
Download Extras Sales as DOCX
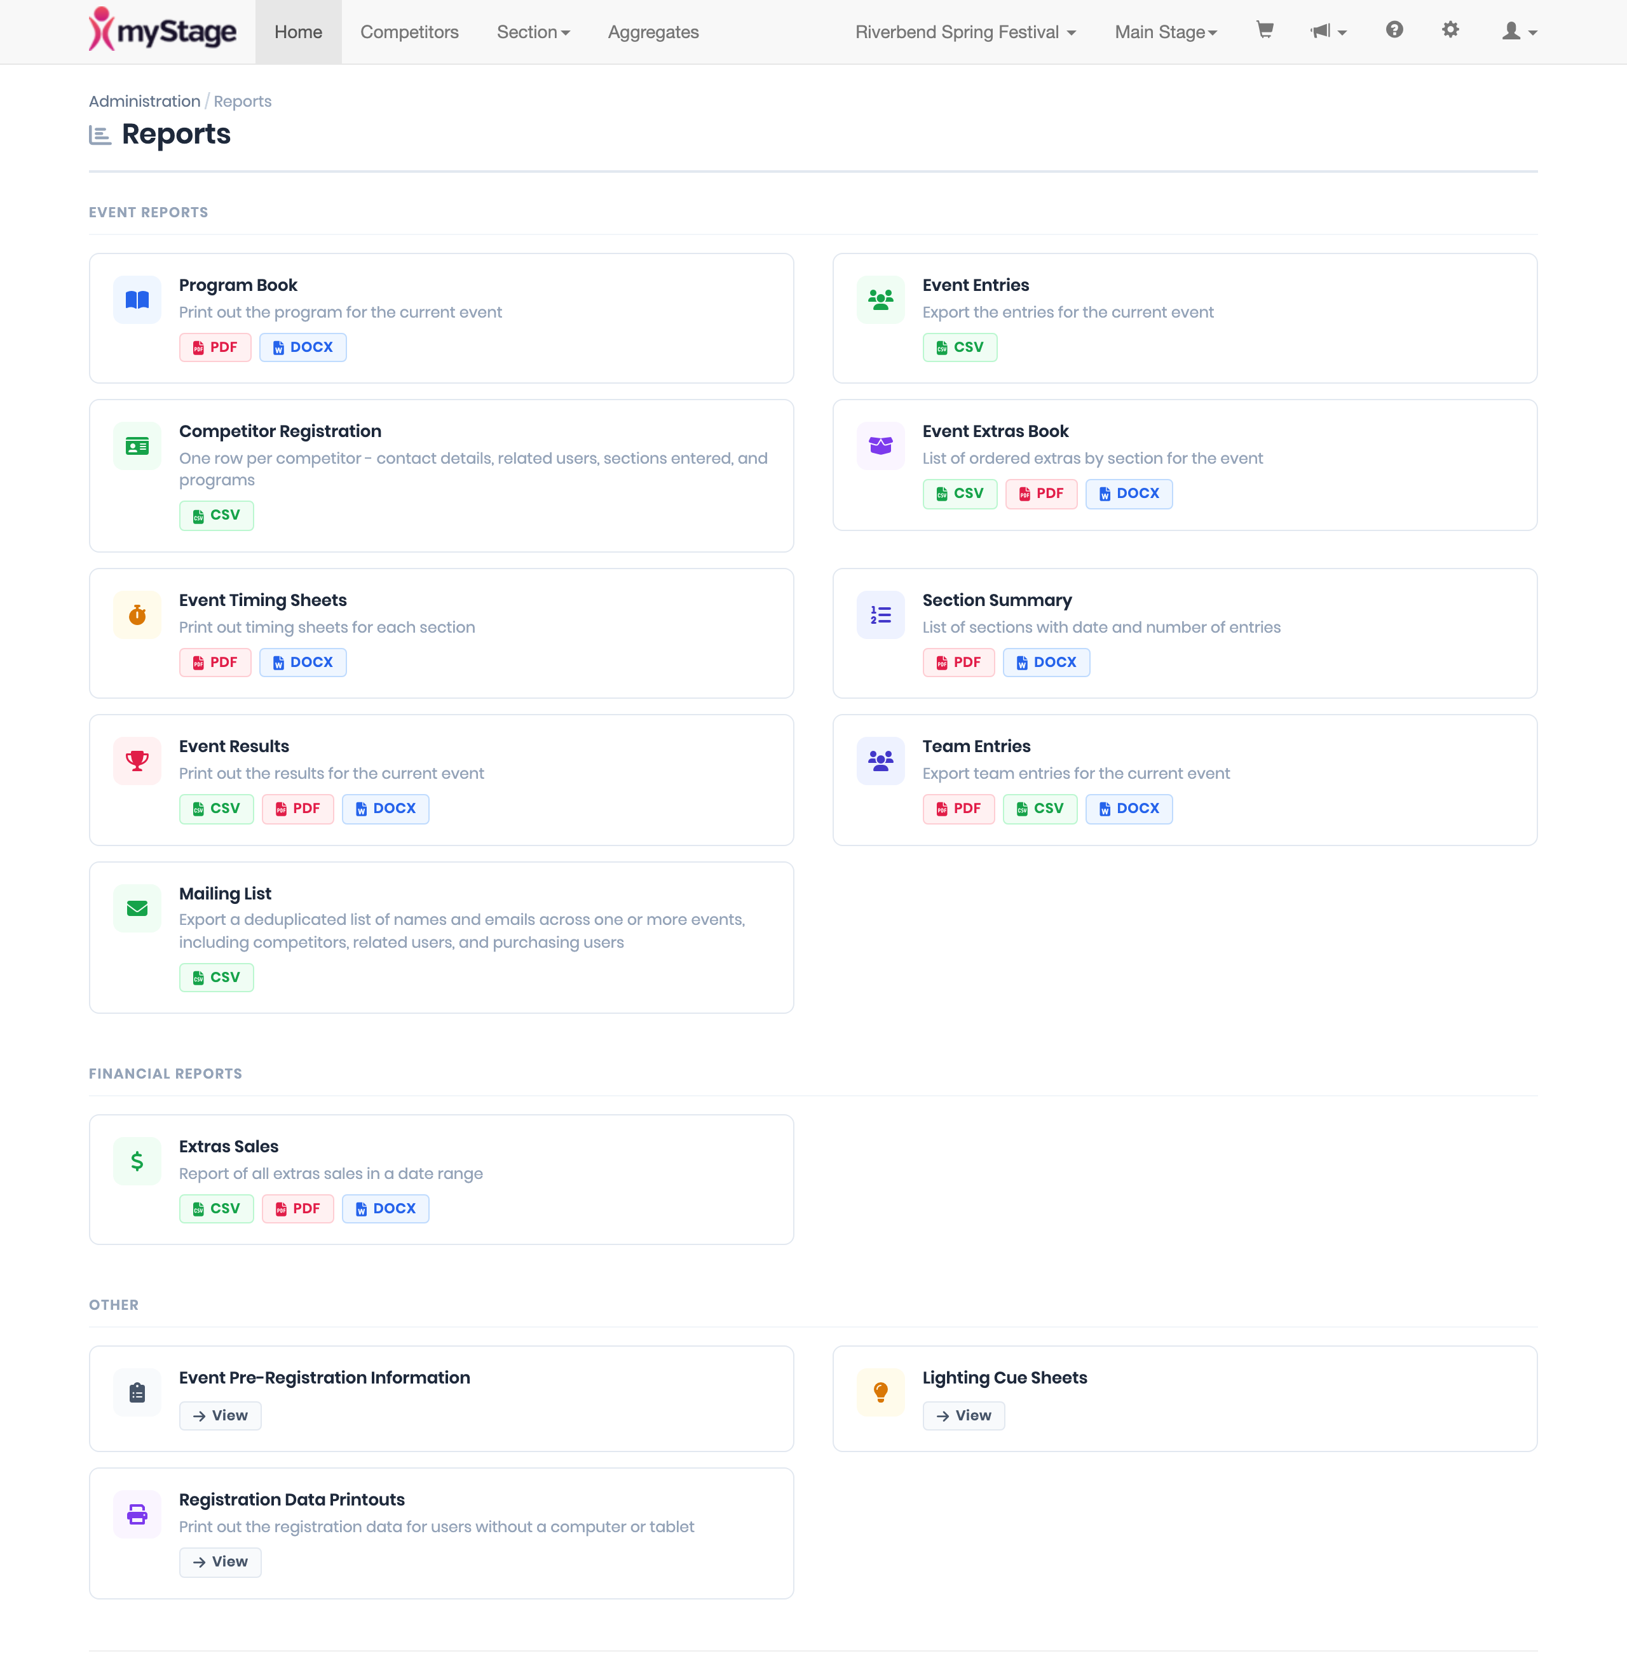click(x=385, y=1209)
